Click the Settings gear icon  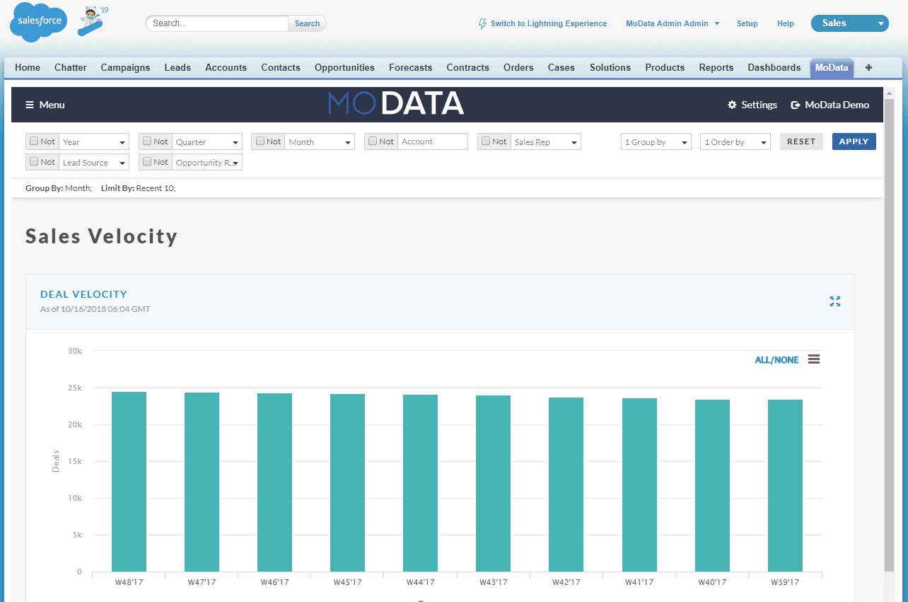[732, 105]
